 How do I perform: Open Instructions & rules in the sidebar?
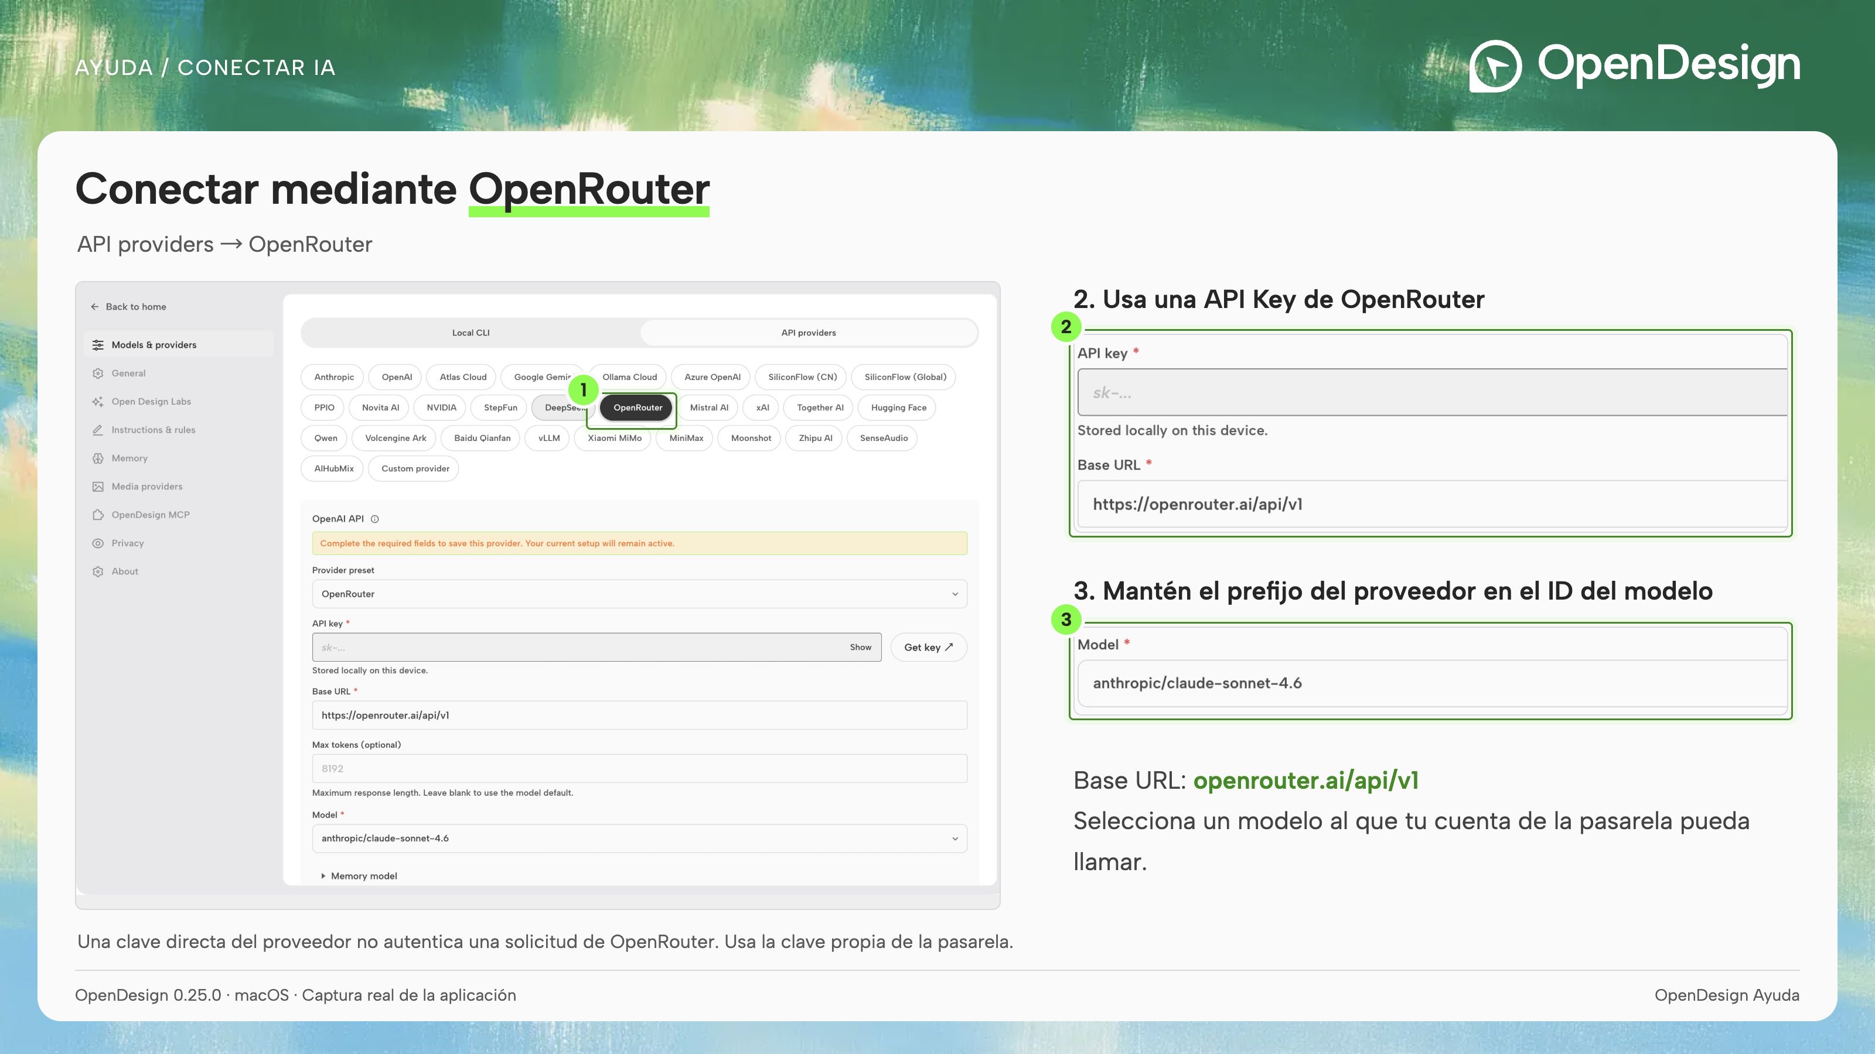click(x=178, y=430)
